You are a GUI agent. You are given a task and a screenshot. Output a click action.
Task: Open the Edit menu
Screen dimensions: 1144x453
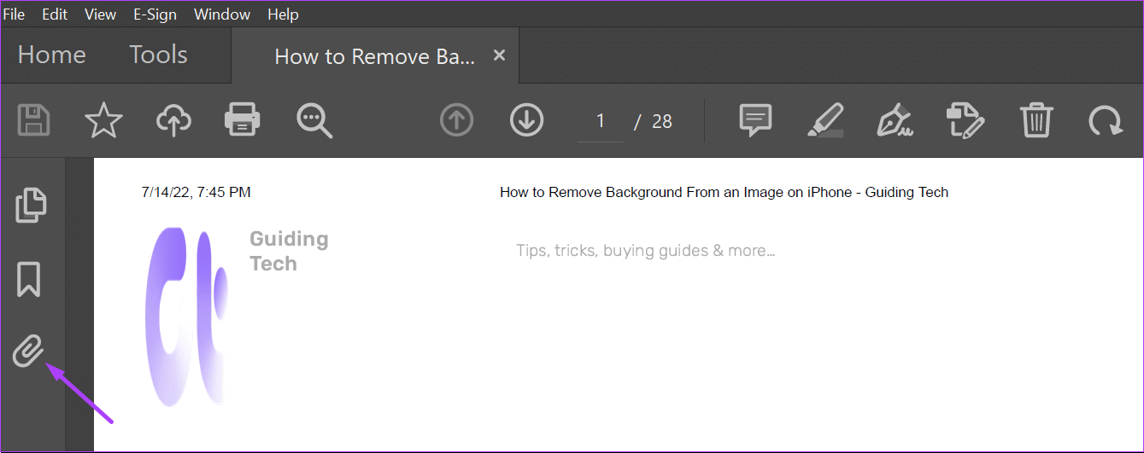point(55,15)
